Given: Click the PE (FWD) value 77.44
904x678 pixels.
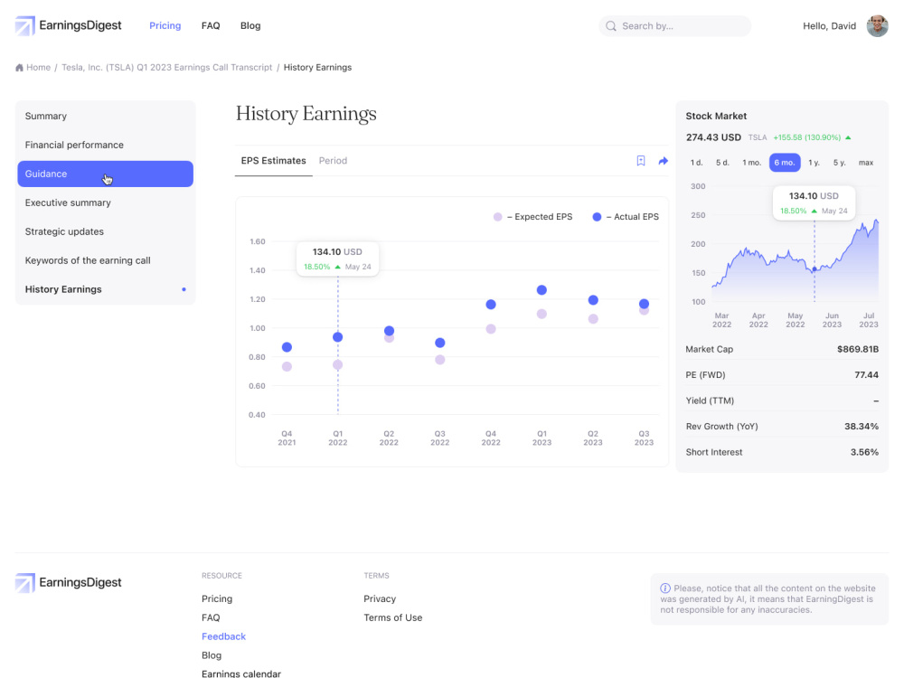Looking at the screenshot, I should click(x=866, y=375).
